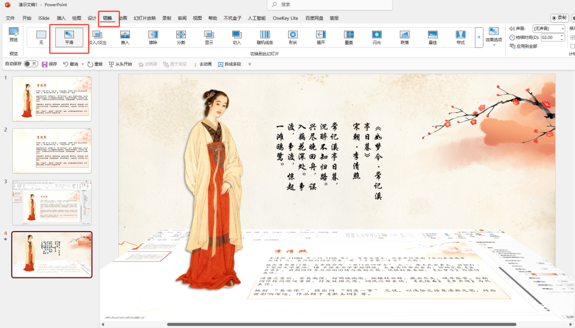Click the 保存 save icon

coord(44,63)
